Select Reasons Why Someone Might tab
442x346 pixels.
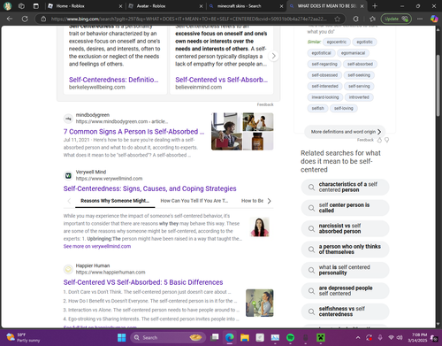[x=115, y=201]
